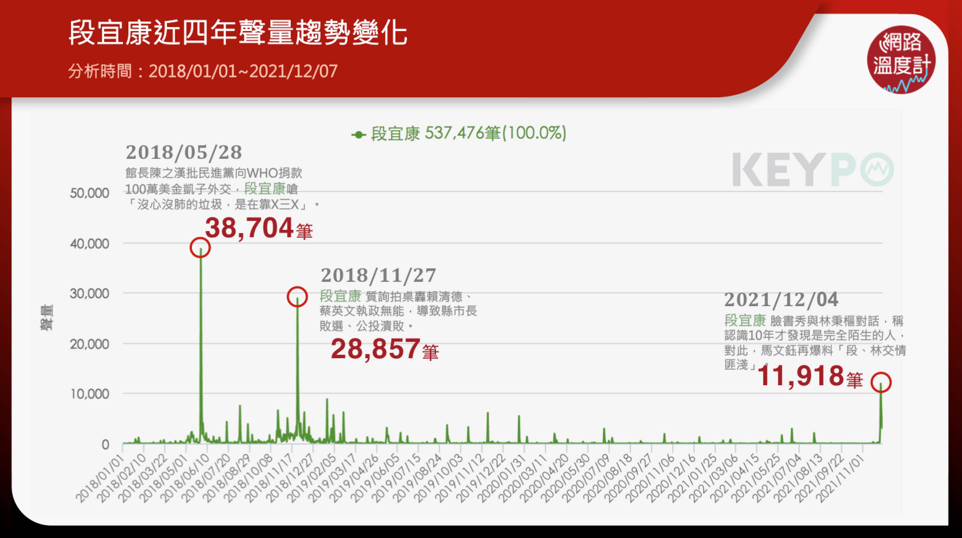Click green 段宜康 link in 2018/11/27 note

pos(340,296)
